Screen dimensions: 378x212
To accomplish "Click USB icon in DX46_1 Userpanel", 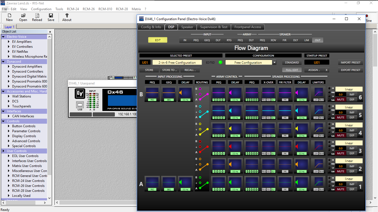I will click(x=80, y=105).
